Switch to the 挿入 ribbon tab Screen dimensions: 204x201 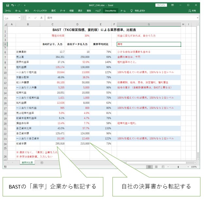(27, 11)
